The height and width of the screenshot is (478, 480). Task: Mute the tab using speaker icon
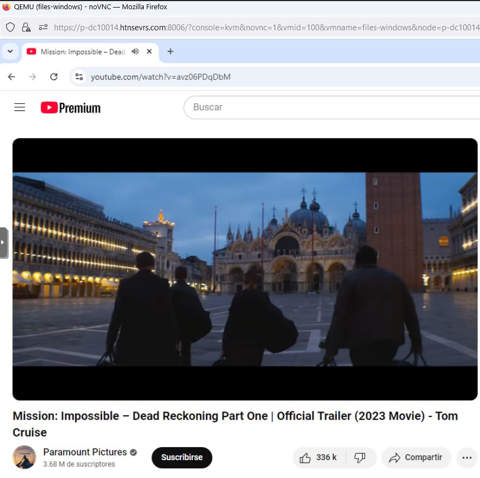coord(135,51)
